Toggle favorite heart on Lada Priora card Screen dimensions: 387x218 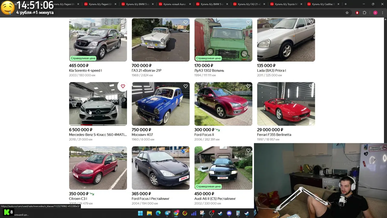pyautogui.click(x=311, y=22)
